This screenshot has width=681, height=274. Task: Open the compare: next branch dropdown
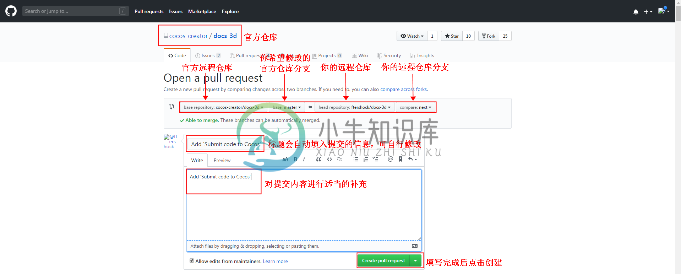click(x=415, y=107)
